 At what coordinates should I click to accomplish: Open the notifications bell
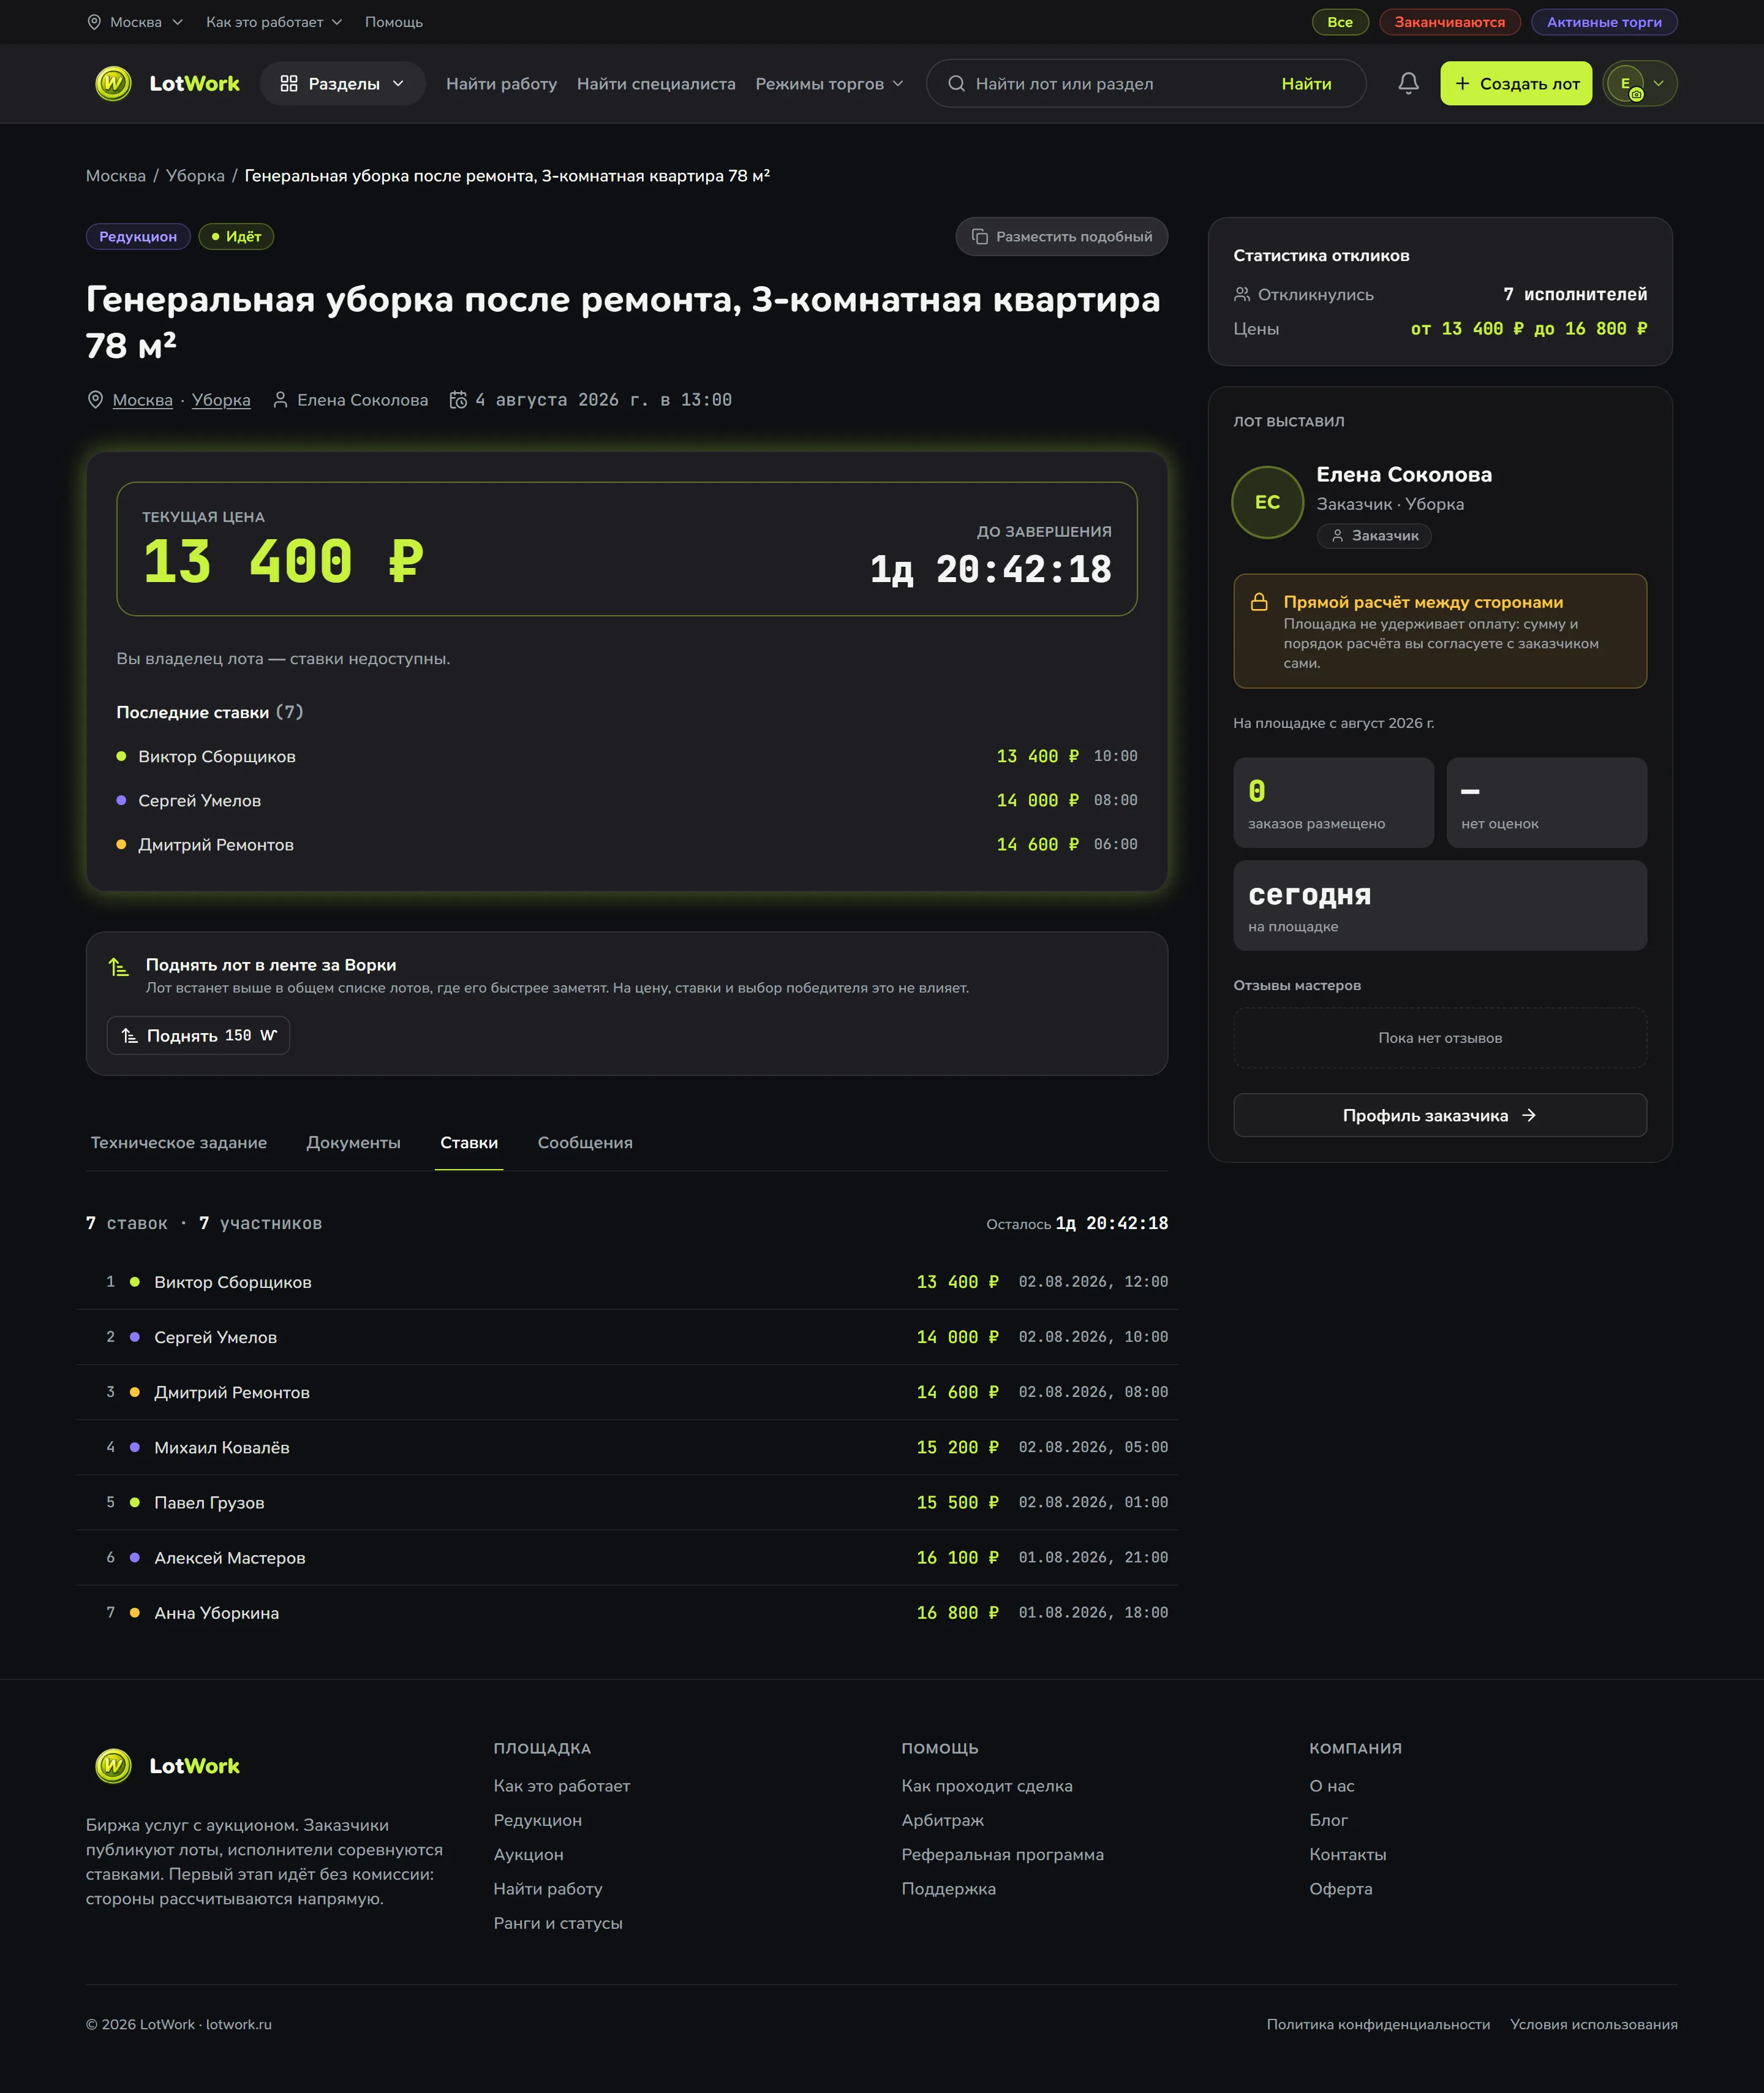point(1408,83)
